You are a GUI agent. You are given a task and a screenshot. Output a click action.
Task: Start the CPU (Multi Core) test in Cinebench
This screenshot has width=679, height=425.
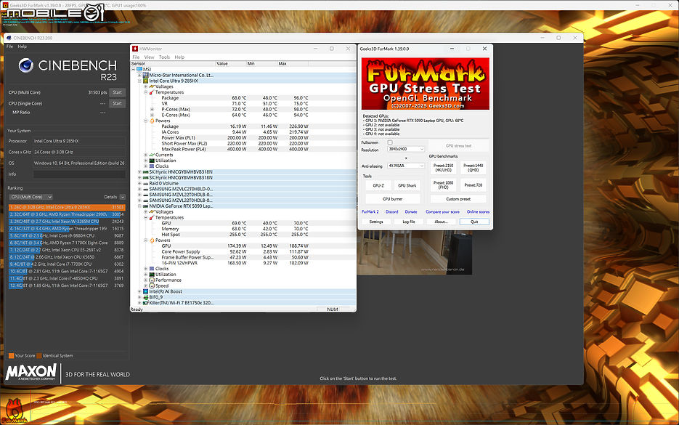pos(118,92)
